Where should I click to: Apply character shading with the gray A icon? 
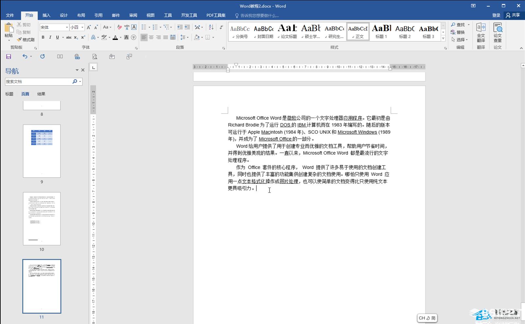[126, 38]
